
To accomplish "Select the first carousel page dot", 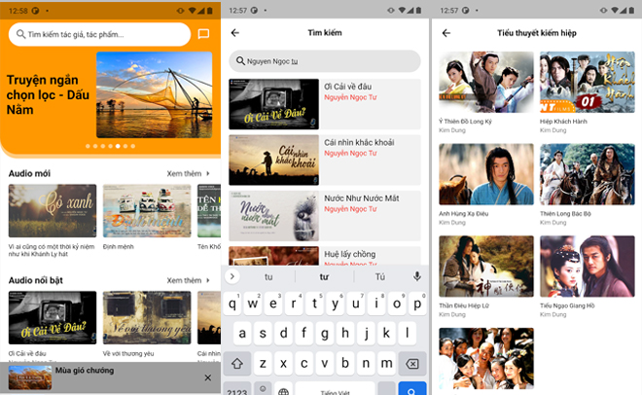I will (88, 146).
